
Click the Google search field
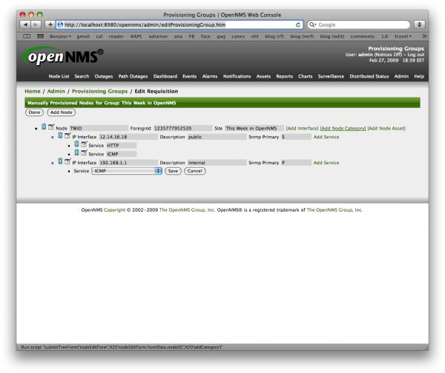(359, 24)
